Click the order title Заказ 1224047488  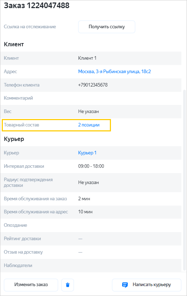(37, 5)
